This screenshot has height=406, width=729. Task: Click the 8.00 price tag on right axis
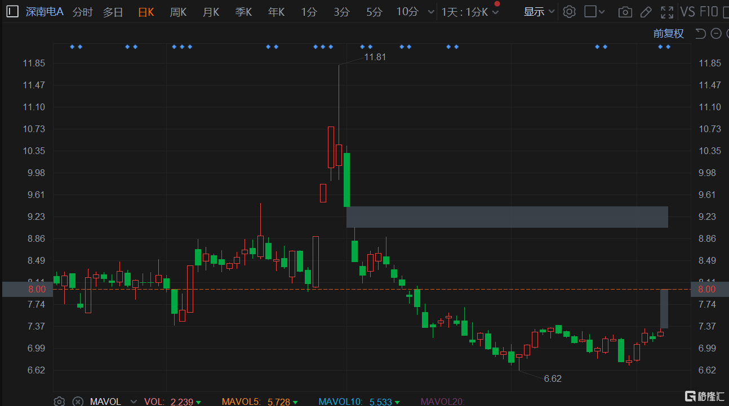(709, 289)
